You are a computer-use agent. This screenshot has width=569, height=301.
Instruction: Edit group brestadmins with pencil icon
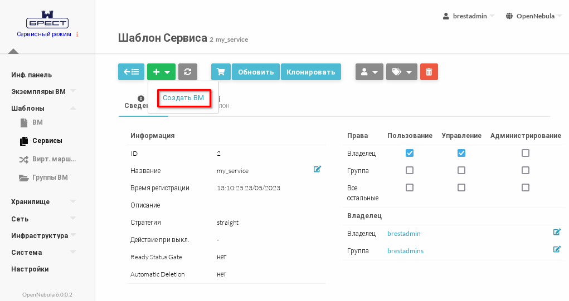556,249
